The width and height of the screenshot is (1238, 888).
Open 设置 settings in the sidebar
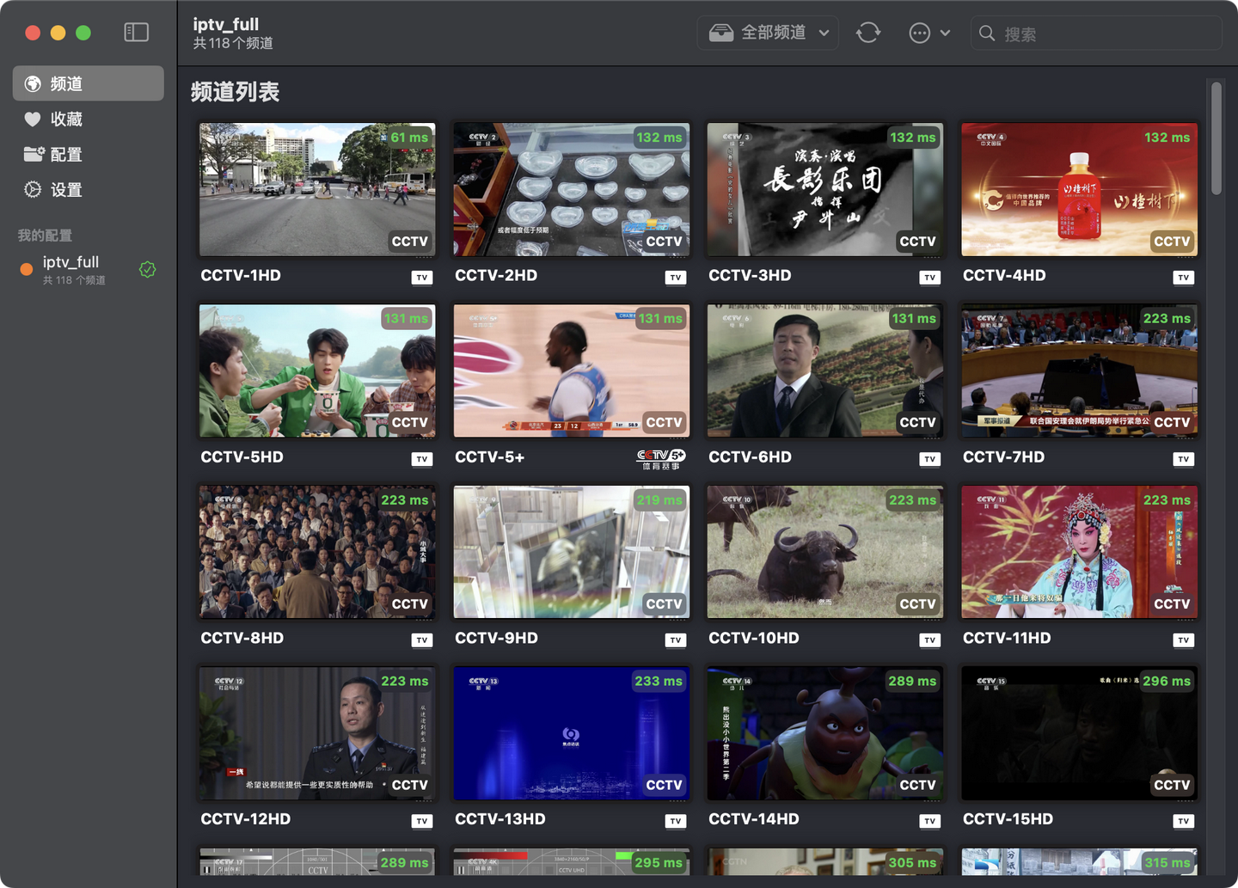(x=89, y=189)
